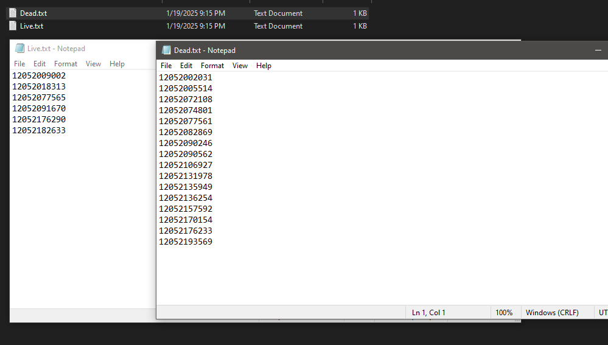Open Help menu in Live.txt Notepad

[x=117, y=63]
